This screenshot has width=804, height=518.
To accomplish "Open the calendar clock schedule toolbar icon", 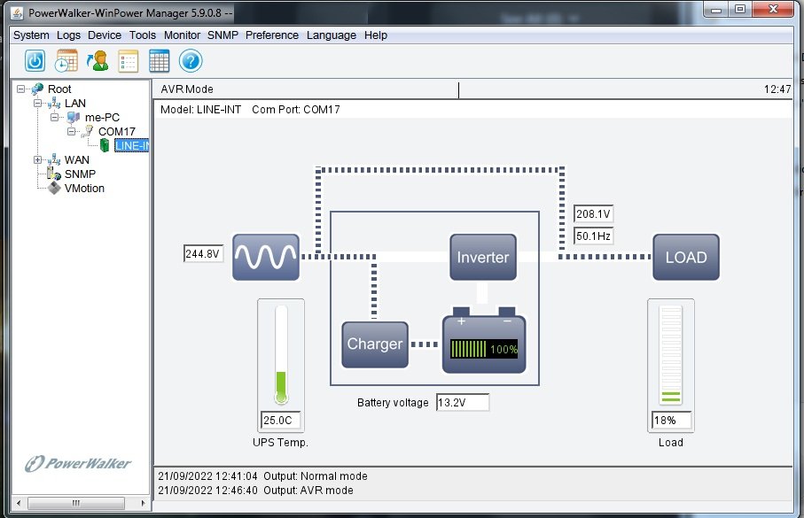I will 66,61.
